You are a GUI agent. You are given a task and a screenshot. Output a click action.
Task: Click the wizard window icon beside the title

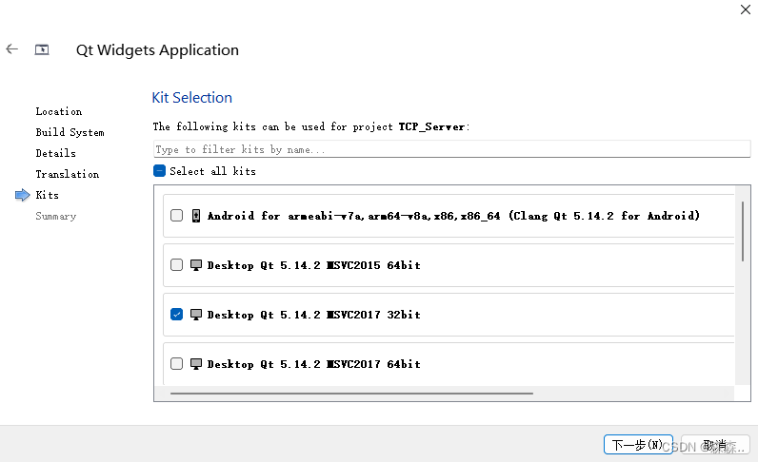[x=42, y=49]
